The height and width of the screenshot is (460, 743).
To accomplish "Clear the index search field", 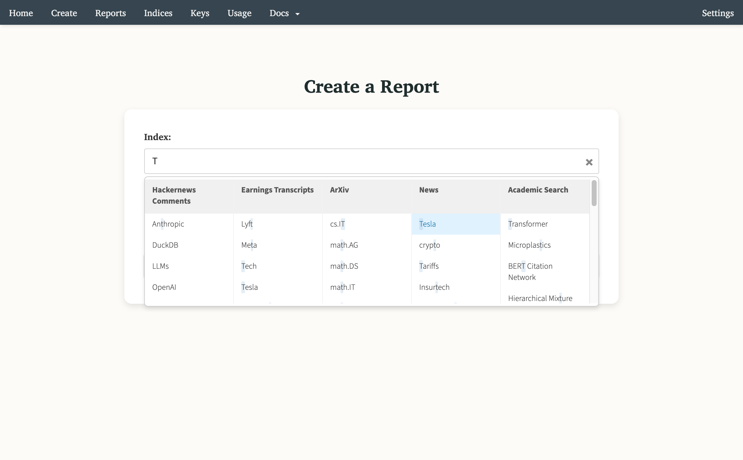I will click(x=589, y=162).
